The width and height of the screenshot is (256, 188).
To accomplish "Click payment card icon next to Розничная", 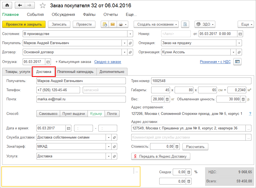I will pyautogui.click(x=237, y=62).
